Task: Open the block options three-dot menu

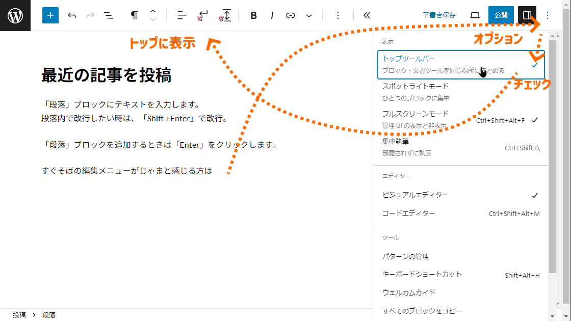Action: coord(338,15)
